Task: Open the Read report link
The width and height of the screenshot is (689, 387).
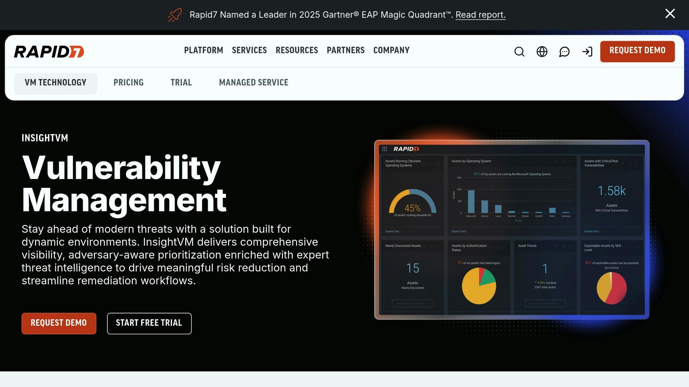Action: point(480,15)
